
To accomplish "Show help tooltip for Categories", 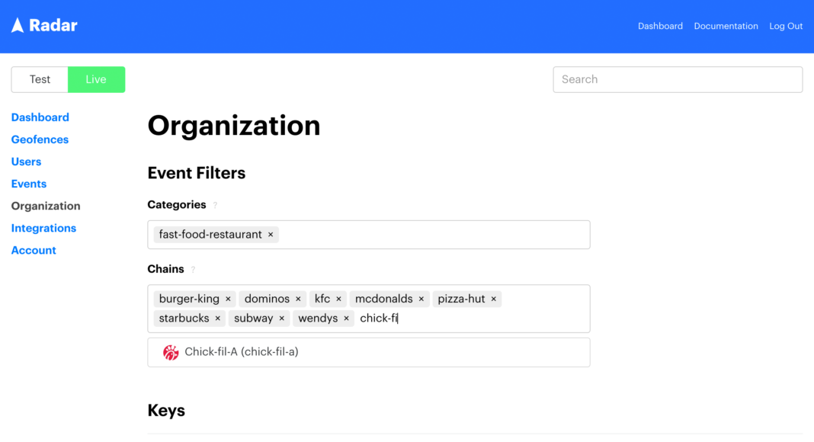I will tap(215, 206).
